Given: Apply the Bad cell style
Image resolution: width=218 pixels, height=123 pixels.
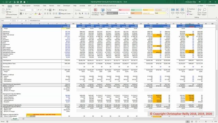Looking at the screenshot, I should [x=124, y=10].
